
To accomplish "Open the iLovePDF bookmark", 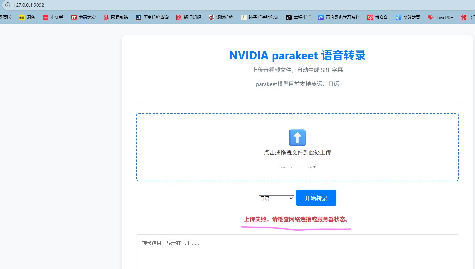I will pos(440,17).
